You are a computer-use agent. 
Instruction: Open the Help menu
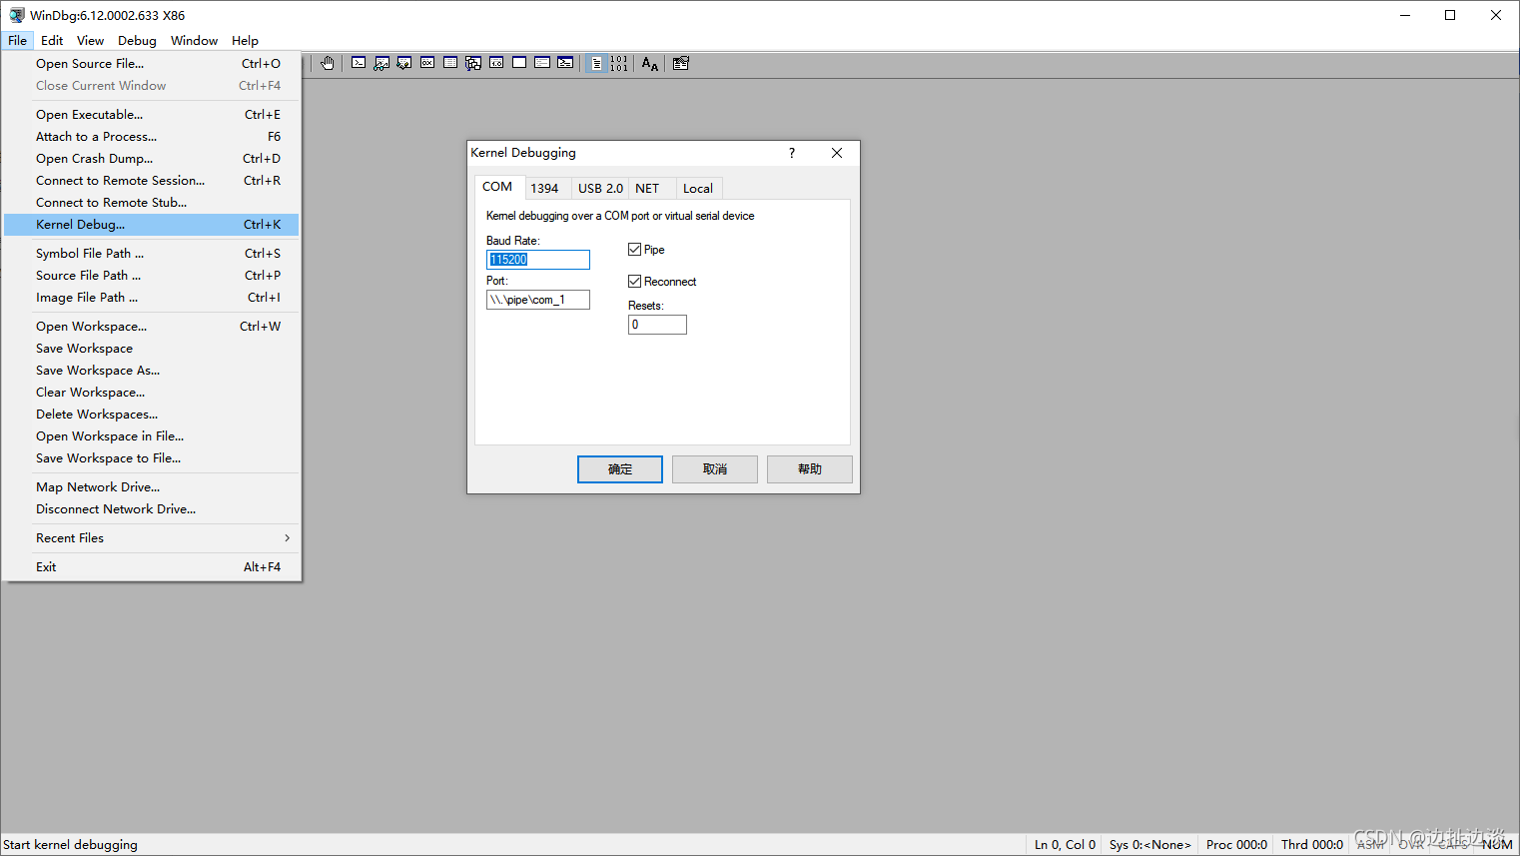(x=245, y=41)
